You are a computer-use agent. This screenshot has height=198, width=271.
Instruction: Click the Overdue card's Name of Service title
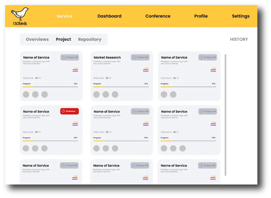tap(36, 112)
